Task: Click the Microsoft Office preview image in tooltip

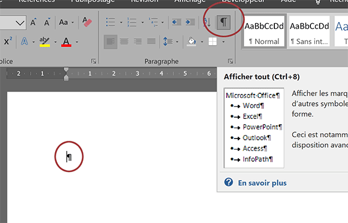Action: point(254,128)
